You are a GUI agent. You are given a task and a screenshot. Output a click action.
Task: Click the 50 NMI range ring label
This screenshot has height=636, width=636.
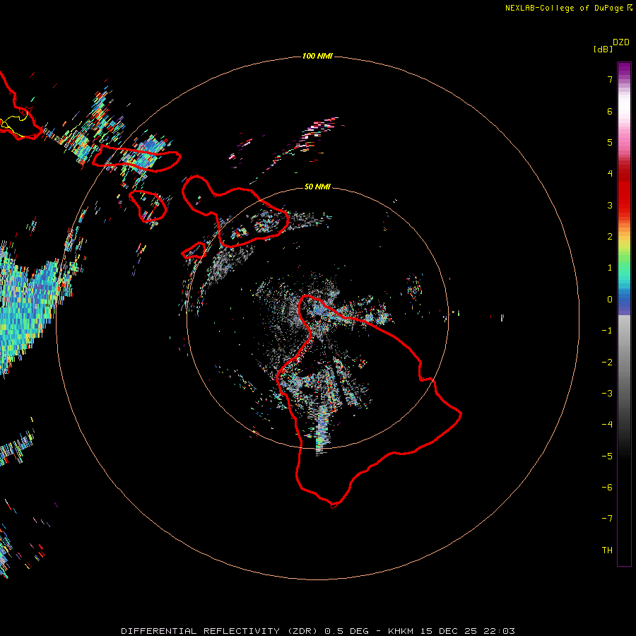point(317,187)
